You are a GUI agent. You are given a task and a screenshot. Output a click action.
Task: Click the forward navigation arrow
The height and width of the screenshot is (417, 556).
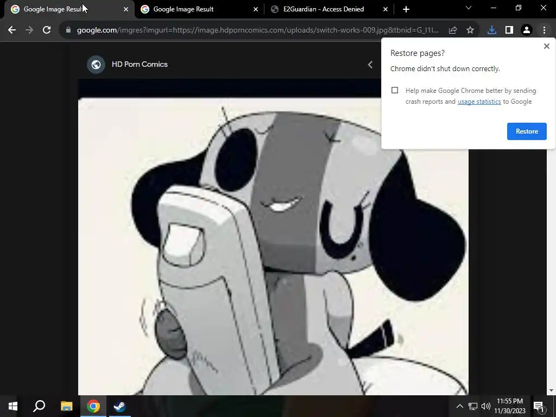29,30
